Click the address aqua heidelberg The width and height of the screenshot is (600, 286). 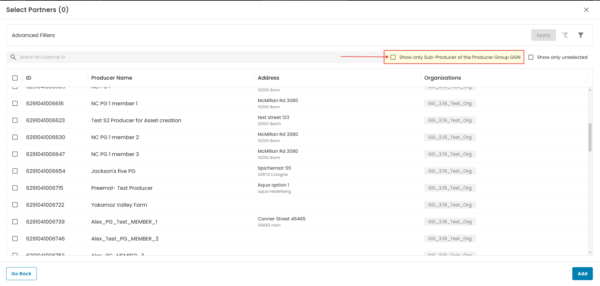[x=274, y=191]
